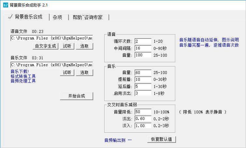
Task: Open the 格式转换工具 link
Action: pos(23,76)
